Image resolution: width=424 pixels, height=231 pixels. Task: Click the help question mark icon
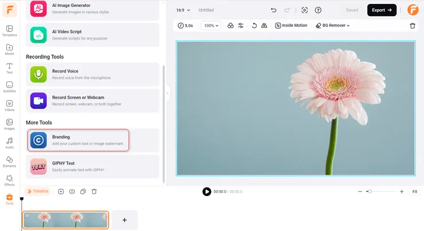coord(318,10)
